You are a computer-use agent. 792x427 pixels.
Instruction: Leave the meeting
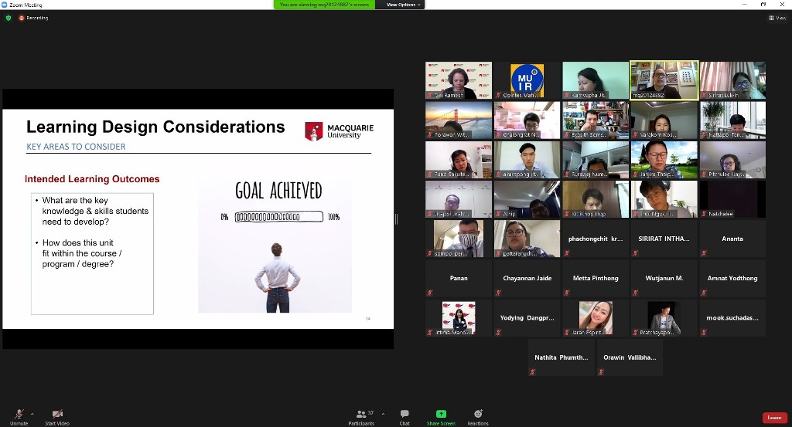coord(774,418)
